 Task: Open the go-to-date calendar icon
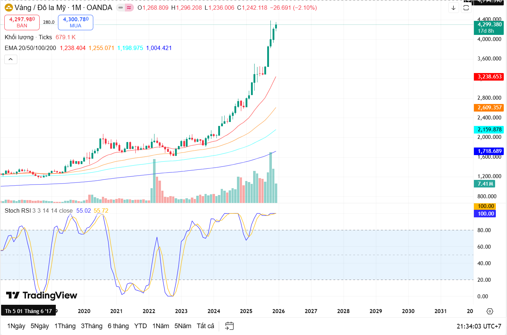click(229, 326)
